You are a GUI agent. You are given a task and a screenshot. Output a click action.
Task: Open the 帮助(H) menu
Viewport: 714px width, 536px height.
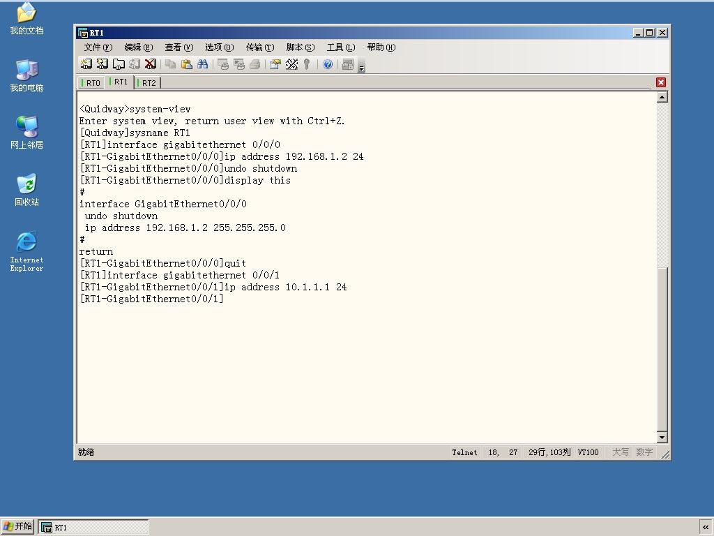(381, 47)
